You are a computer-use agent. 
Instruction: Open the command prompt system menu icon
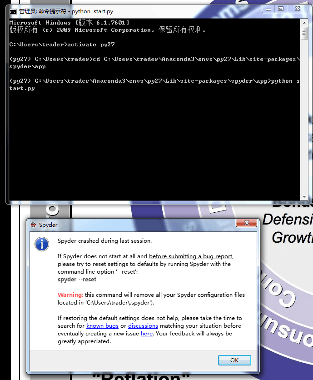pos(13,11)
